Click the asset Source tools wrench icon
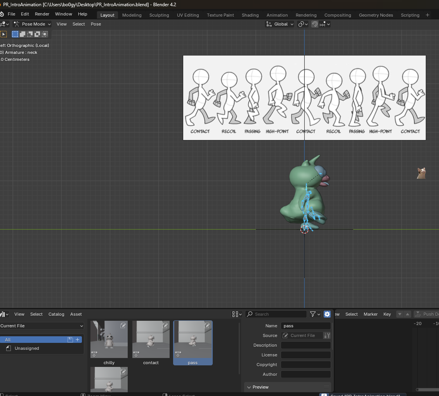Image resolution: width=439 pixels, height=396 pixels. (x=327, y=335)
